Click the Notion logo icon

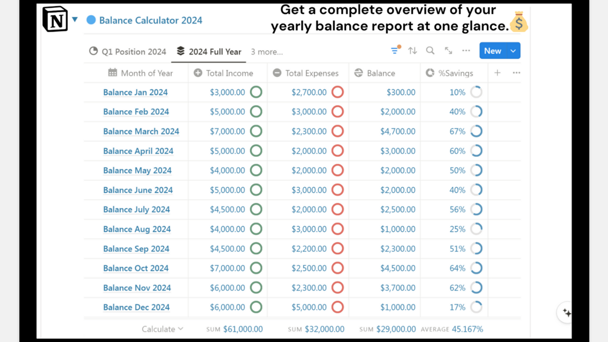54,19
